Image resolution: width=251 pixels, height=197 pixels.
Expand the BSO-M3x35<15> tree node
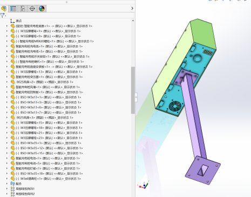coord(7,153)
